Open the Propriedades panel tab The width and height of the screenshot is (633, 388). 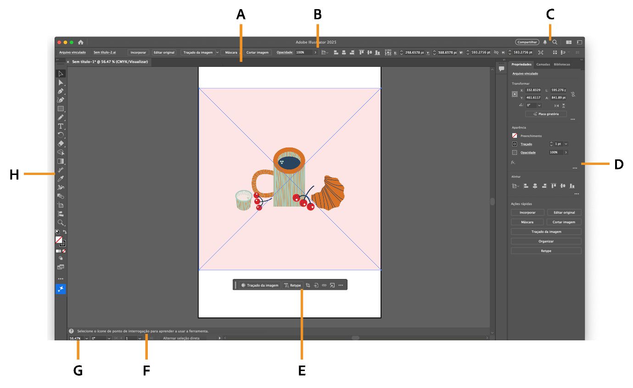coord(521,64)
